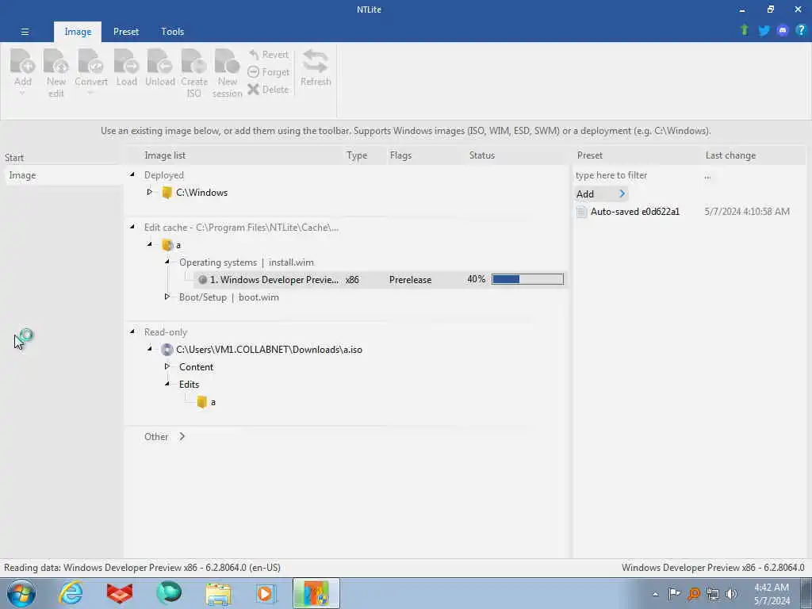Viewport: 812px width, 609px height.
Task: Open the Twitter link icon
Action: click(764, 31)
